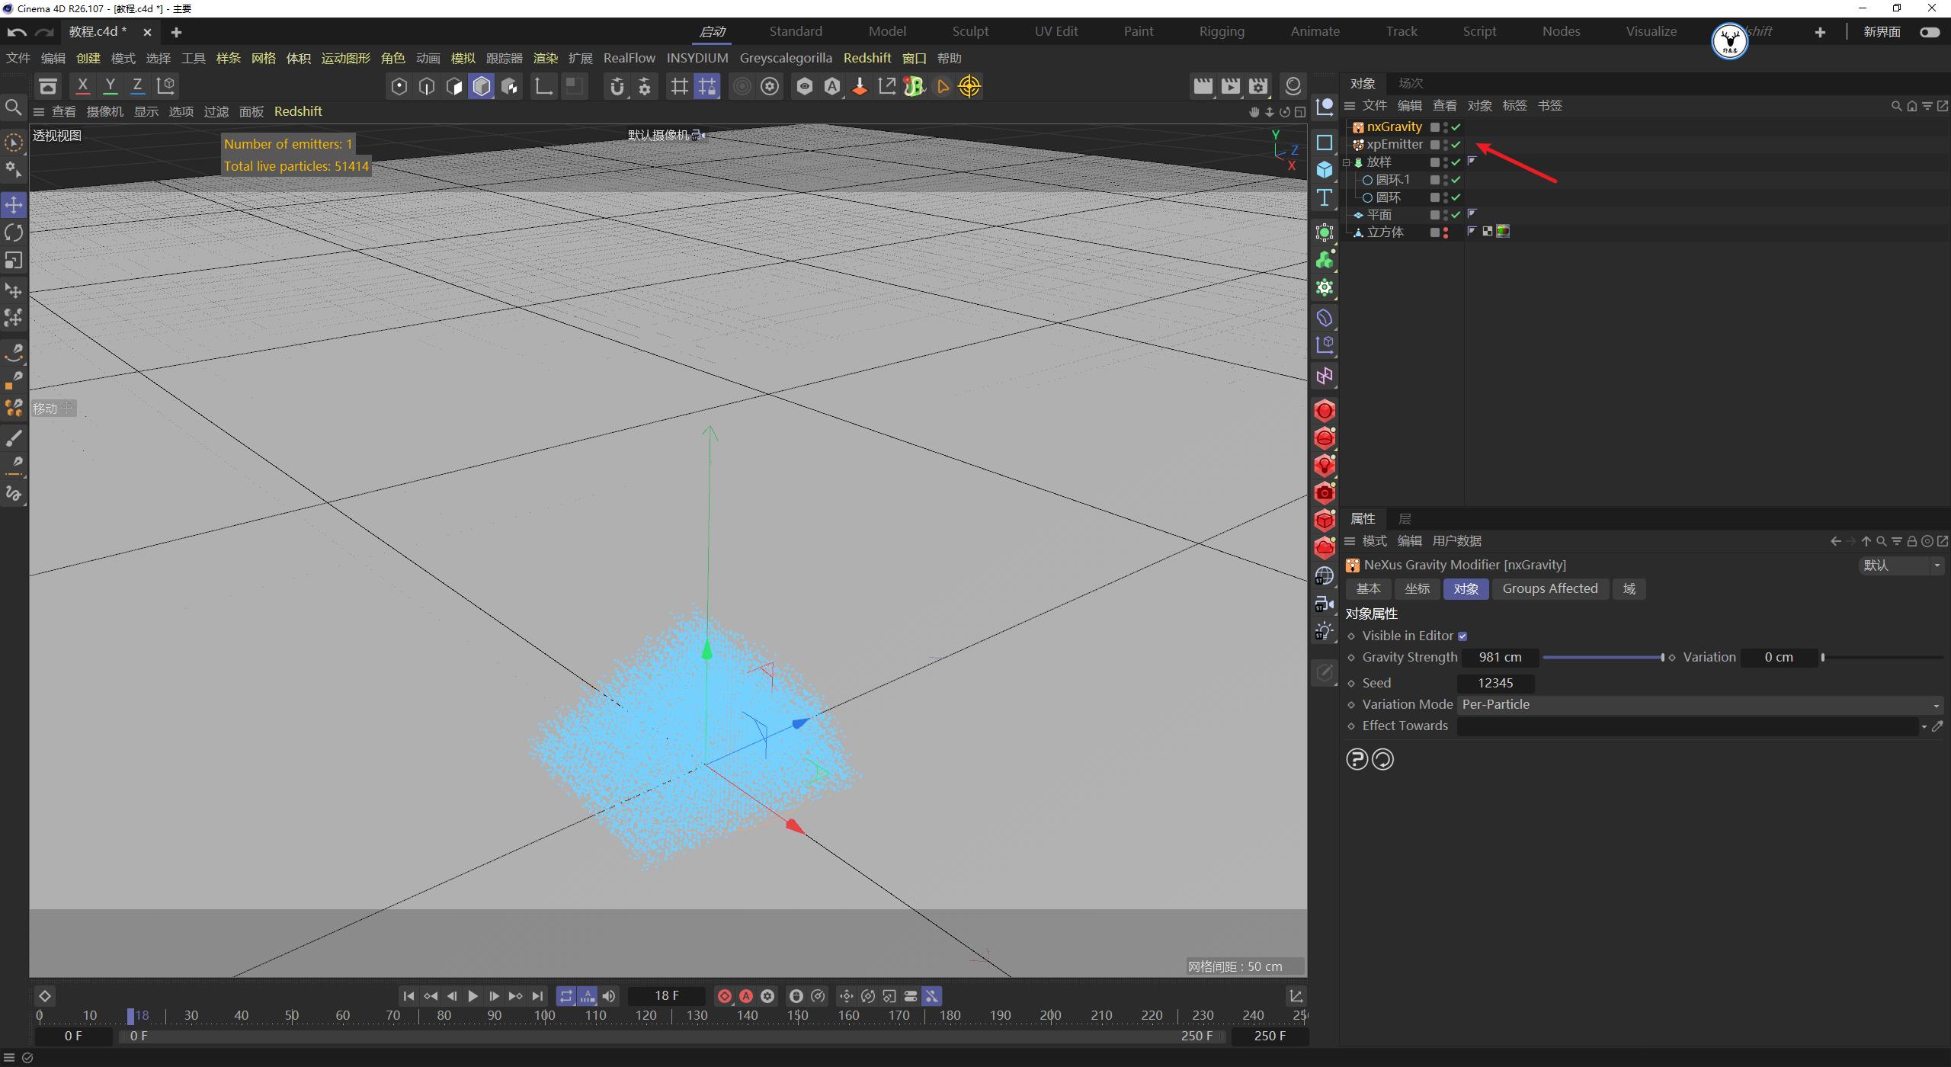Toggle xpEmitter's green enable checkmark

pos(1455,145)
